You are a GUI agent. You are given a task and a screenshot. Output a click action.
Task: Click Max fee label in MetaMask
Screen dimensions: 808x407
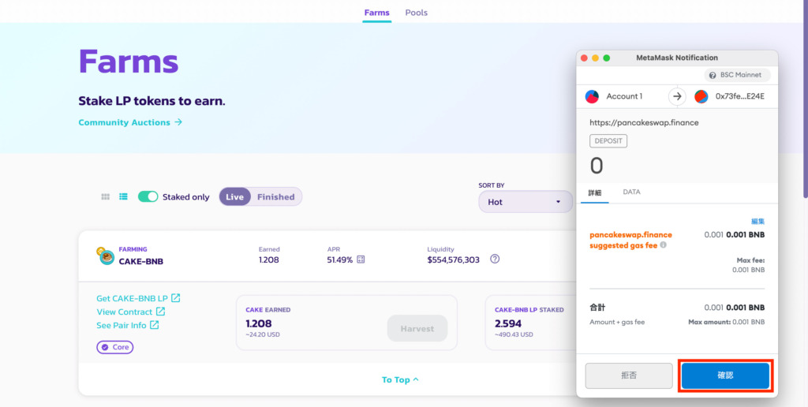click(751, 261)
